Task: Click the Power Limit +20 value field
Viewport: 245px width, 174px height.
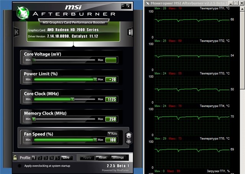Action: click(111, 80)
